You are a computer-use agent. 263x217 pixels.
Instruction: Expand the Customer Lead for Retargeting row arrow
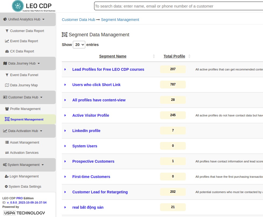tap(65, 192)
